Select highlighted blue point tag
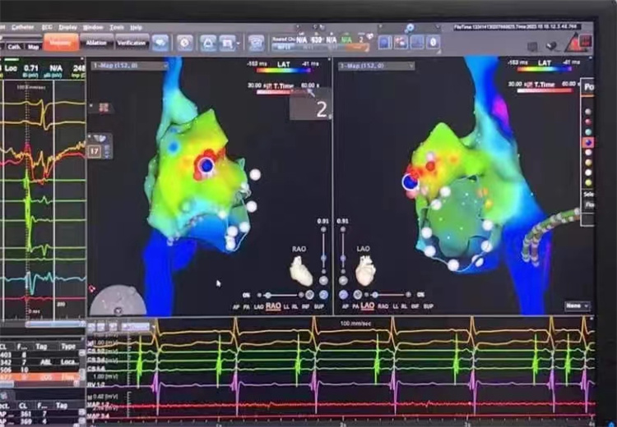617x427 pixels. (x=588, y=142)
